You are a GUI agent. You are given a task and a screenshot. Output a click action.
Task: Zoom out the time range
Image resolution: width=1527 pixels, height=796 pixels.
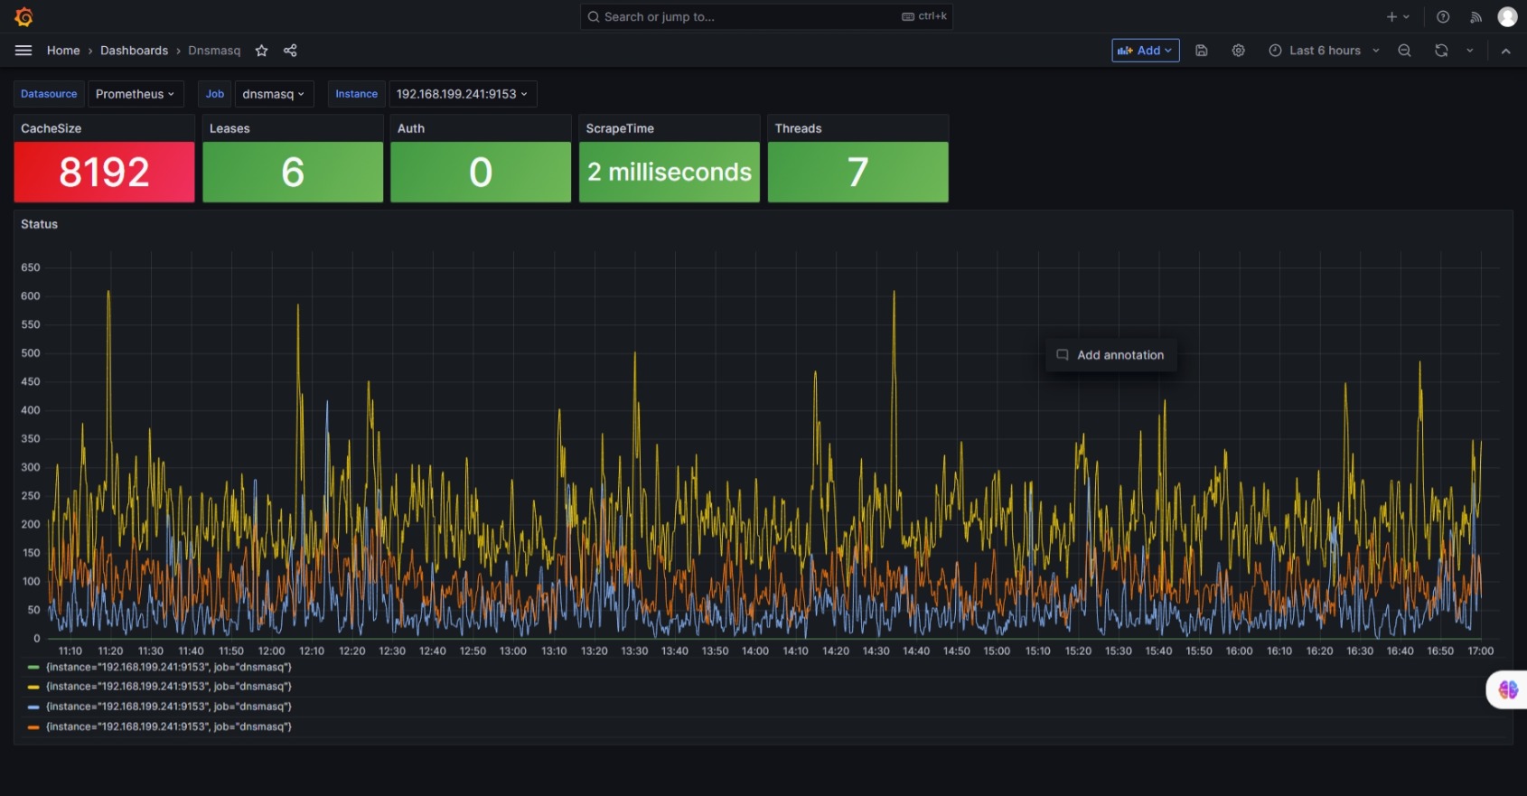1404,51
